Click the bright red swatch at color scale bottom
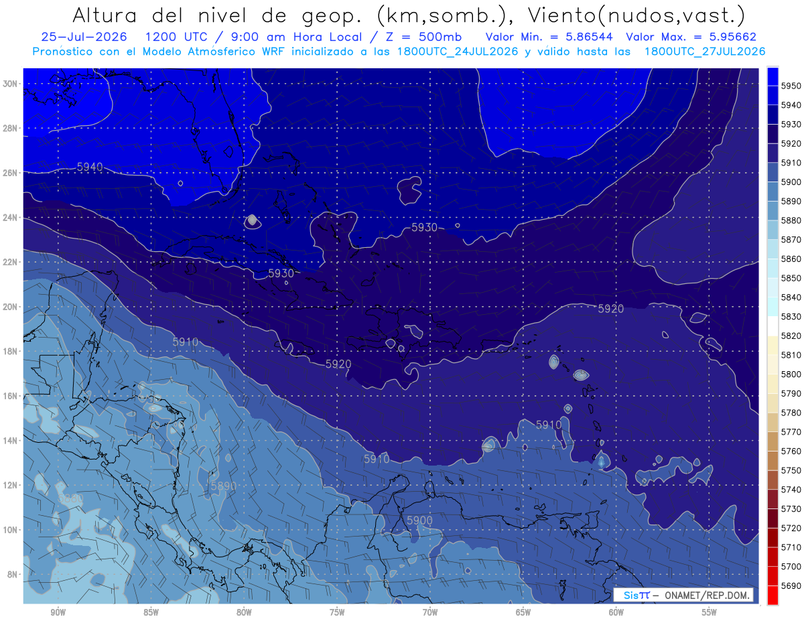 click(x=773, y=596)
